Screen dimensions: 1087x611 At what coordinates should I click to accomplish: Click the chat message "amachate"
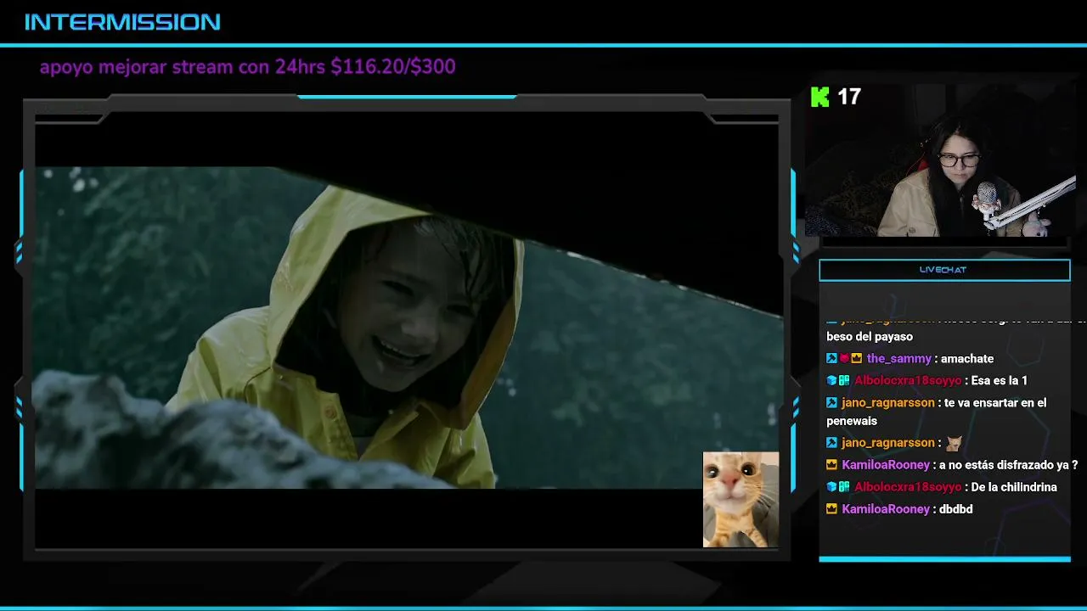click(967, 359)
